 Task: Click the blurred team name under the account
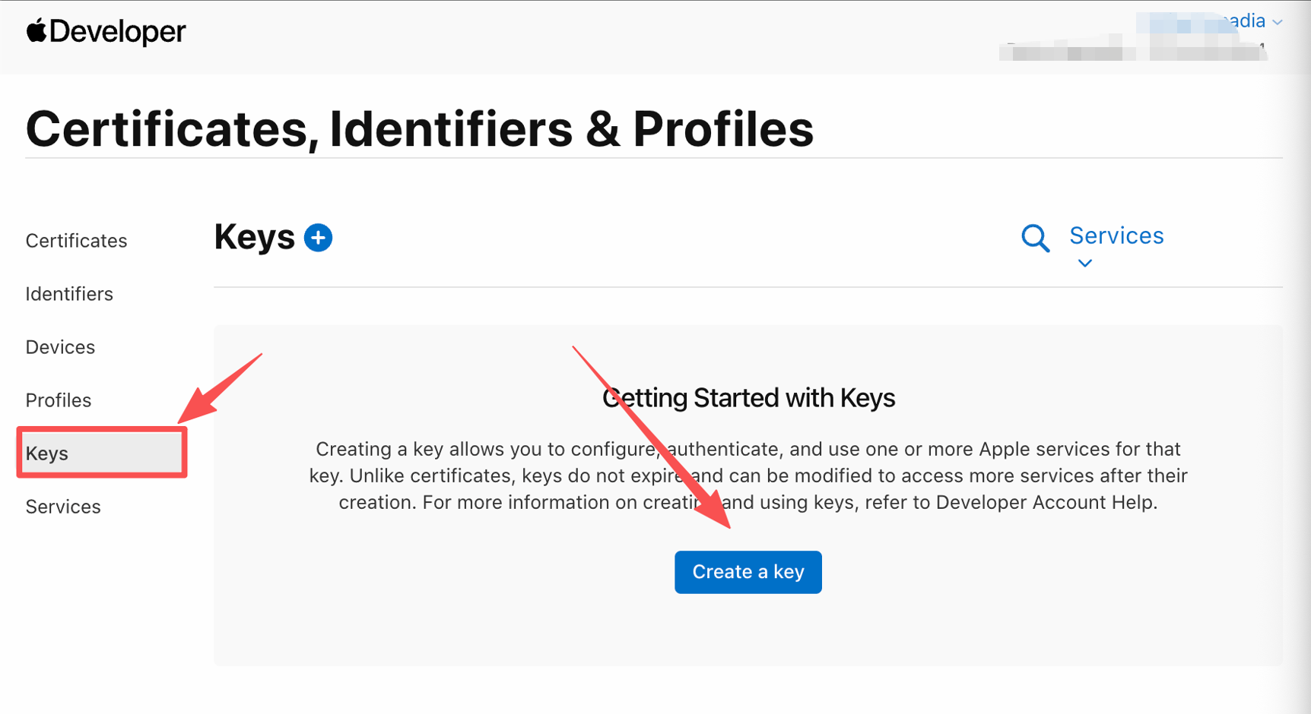(1132, 52)
